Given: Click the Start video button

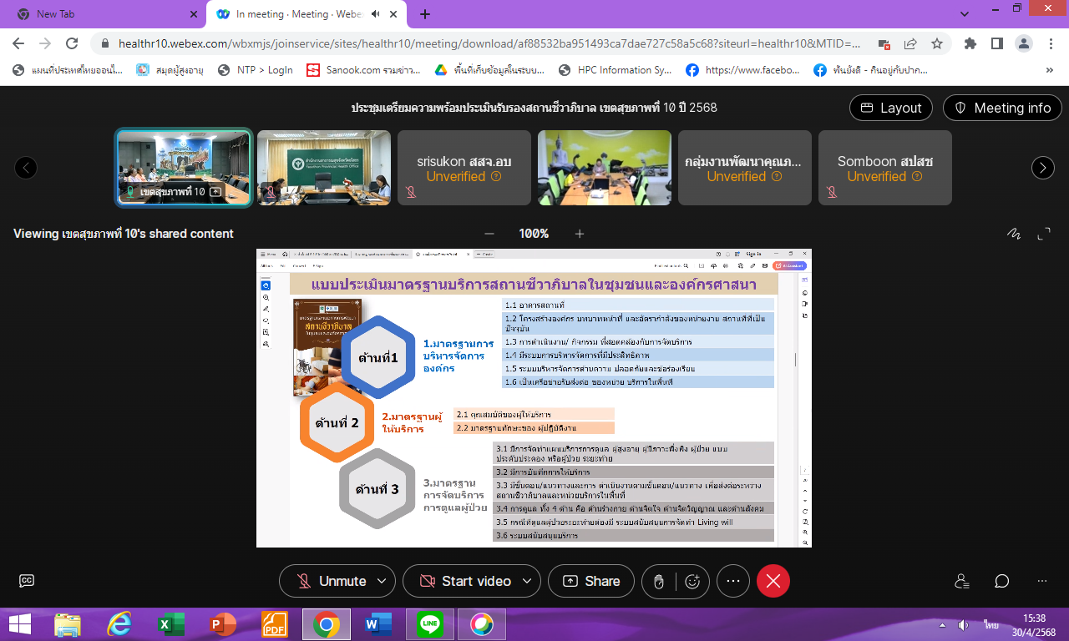Looking at the screenshot, I should pos(465,581).
